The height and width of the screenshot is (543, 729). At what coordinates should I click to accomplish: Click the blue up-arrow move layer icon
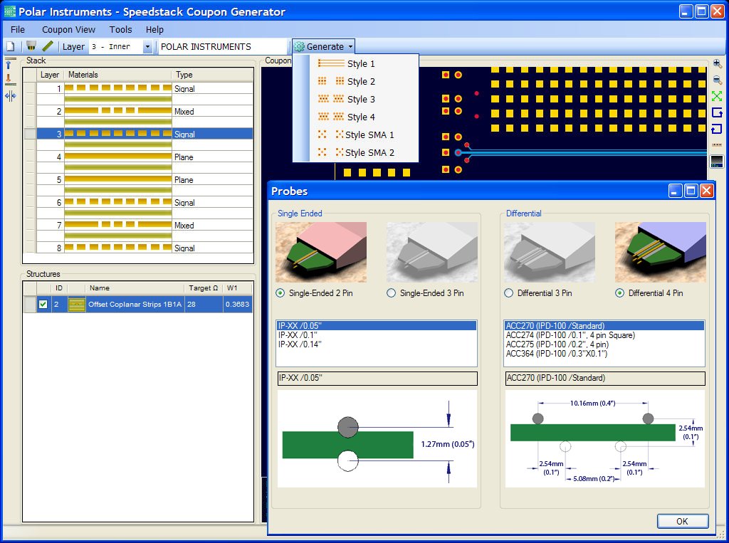(x=9, y=65)
